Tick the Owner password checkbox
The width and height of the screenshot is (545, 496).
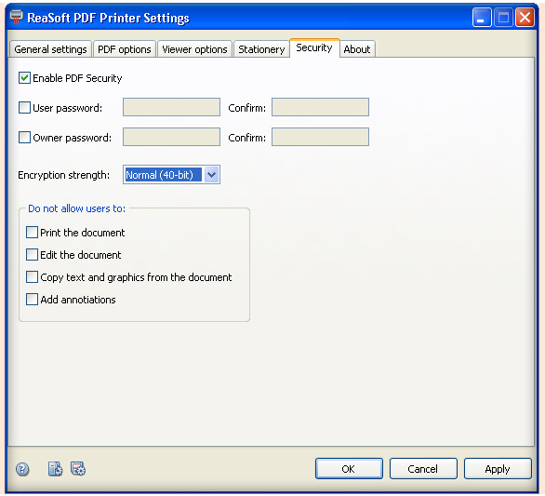pyautogui.click(x=24, y=137)
